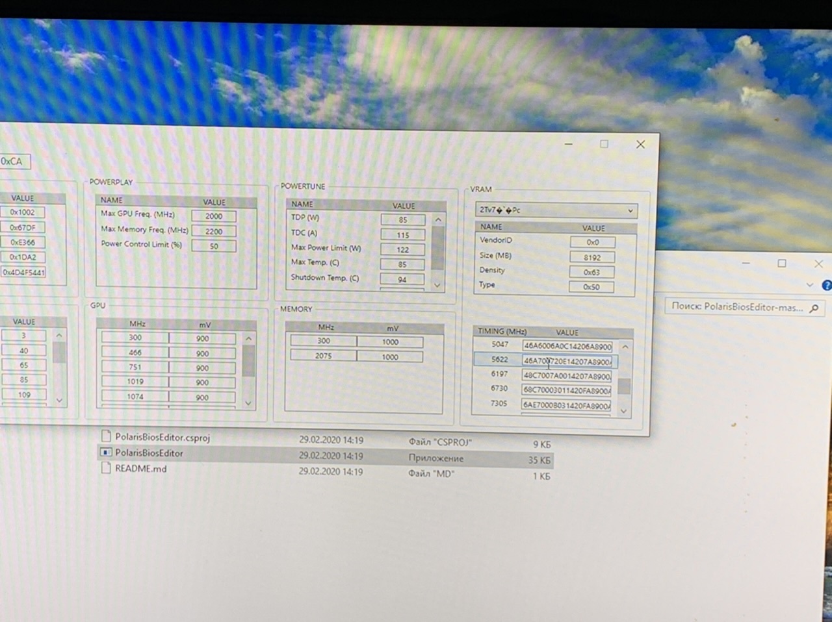Minimize the PolarisBiosEditor window

point(569,143)
